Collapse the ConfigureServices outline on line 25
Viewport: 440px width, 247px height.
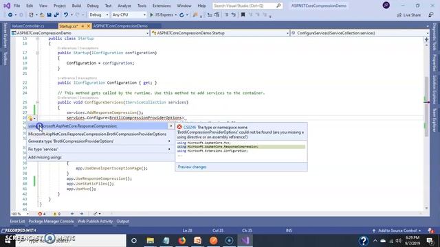(x=37, y=102)
